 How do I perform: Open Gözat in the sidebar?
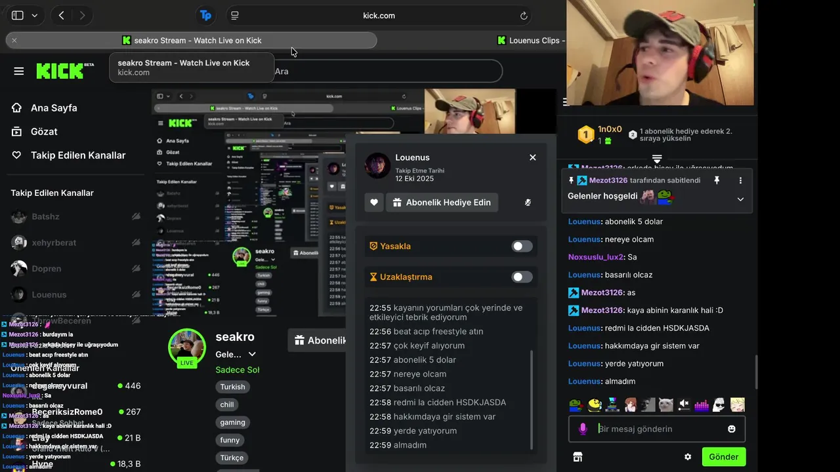tap(35, 131)
